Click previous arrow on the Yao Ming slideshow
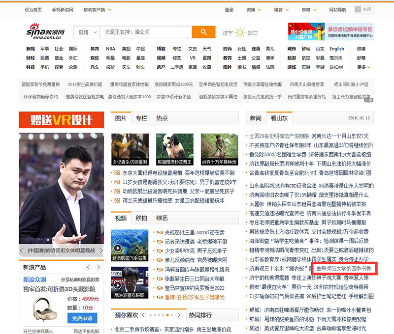Image resolution: width=394 pixels, height=334 pixels. 22,250
